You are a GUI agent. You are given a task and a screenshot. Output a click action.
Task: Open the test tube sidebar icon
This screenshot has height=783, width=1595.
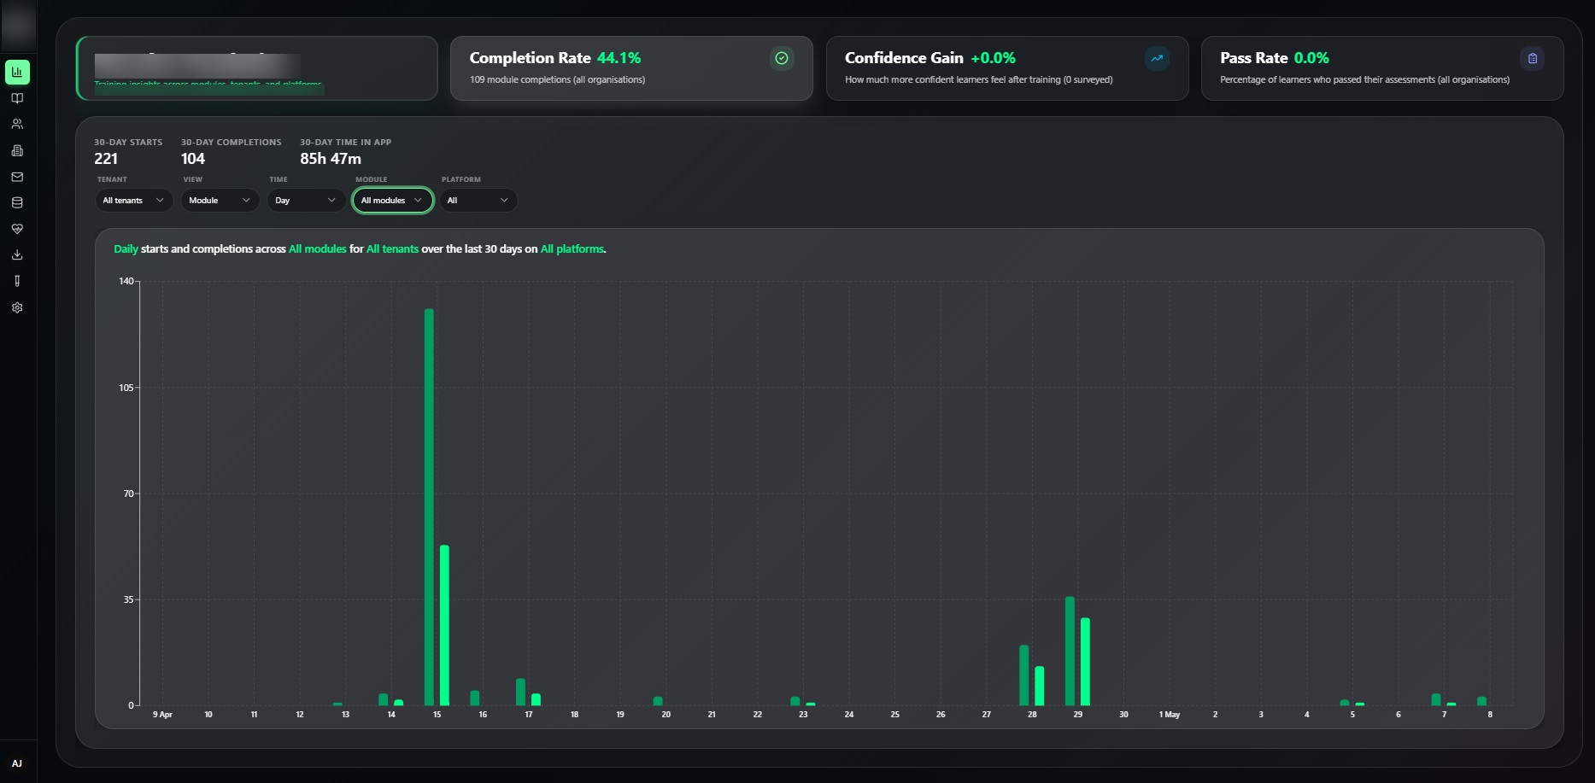point(17,281)
